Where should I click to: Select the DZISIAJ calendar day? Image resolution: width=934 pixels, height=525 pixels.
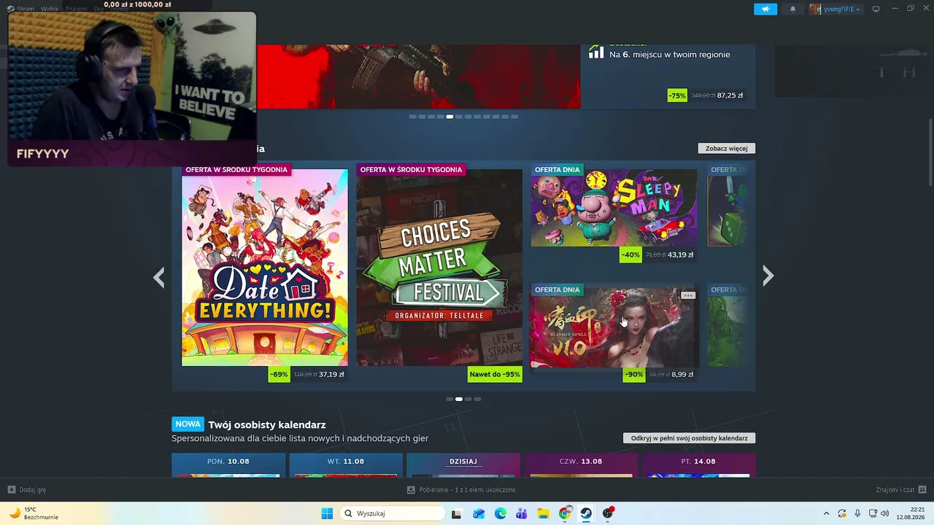pos(463,465)
